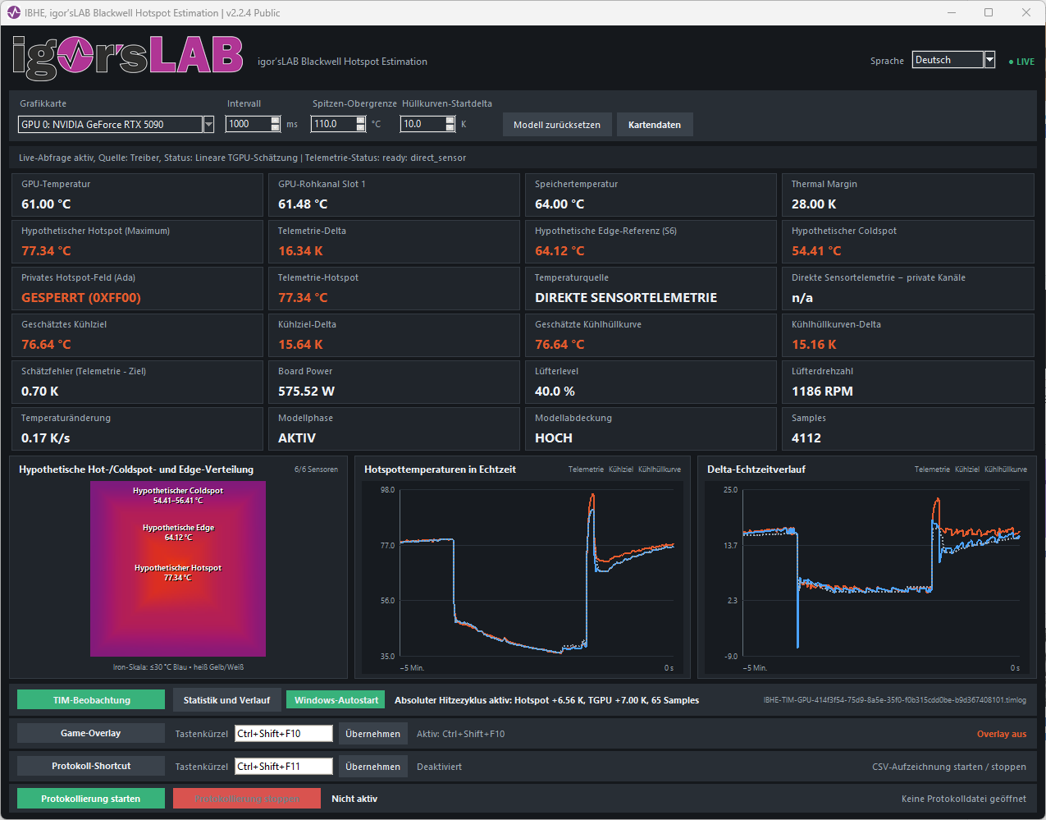Click Lüfterdrehzahl value 1186 RPM

[x=822, y=392]
